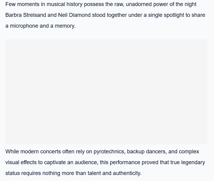Image resolution: width=214 pixels, height=181 pixels.
Task: Click the word "microphone" in the first paragraph
Action: click(x=24, y=26)
